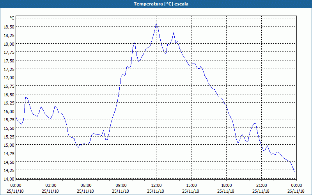Click the 18:00 time label

227,186
